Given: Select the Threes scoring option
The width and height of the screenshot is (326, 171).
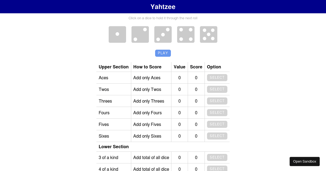Looking at the screenshot, I should pyautogui.click(x=217, y=101).
